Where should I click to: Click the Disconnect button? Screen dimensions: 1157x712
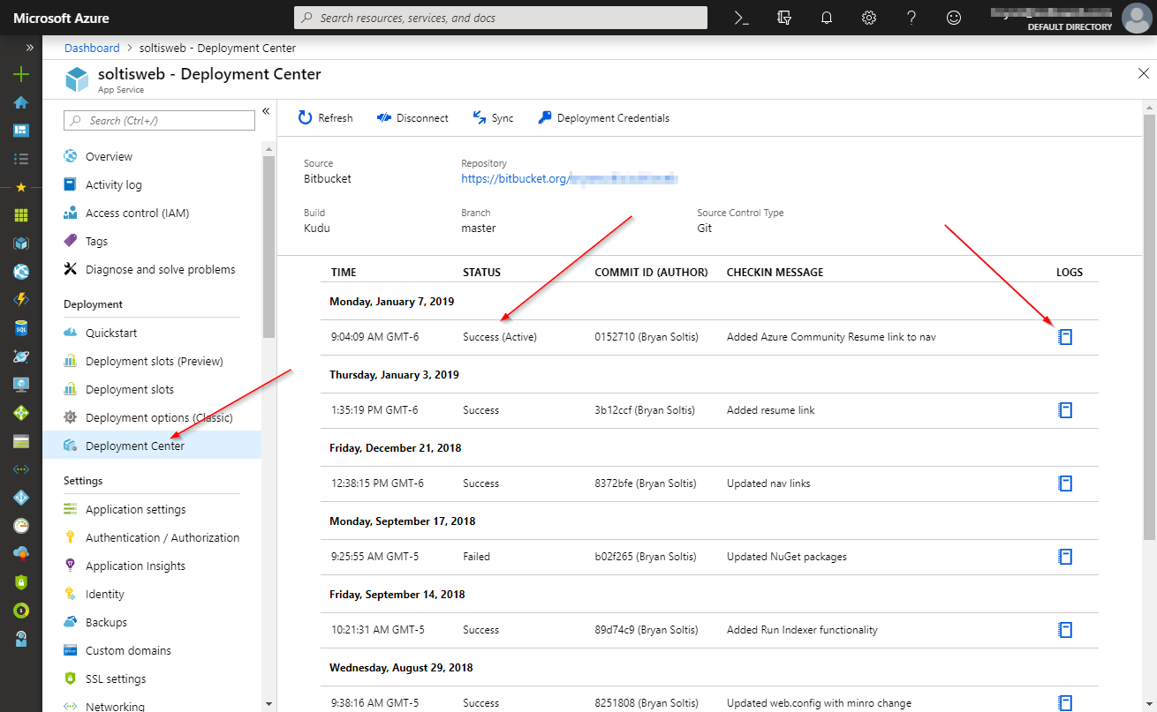coord(412,118)
